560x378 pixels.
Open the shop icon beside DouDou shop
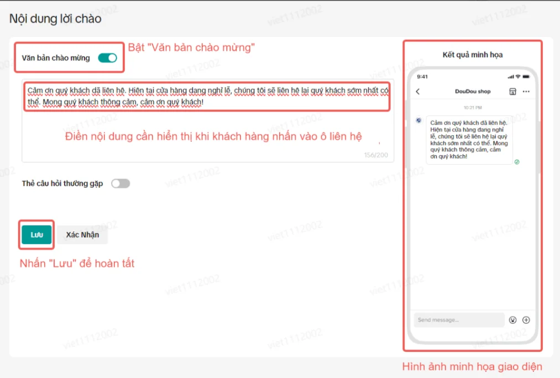click(x=512, y=91)
